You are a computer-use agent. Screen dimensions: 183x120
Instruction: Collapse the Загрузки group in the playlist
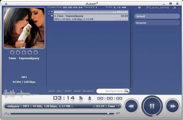pyautogui.click(x=49, y=12)
